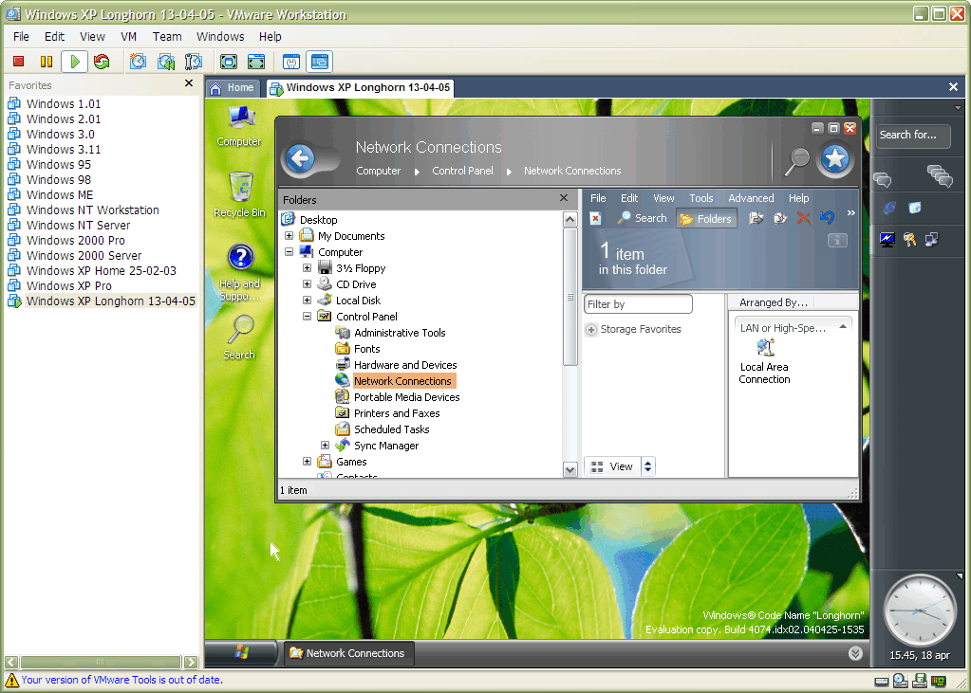Screen dimensions: 971x693
Task: Open the View stepper dropdown arrows
Action: pyautogui.click(x=647, y=466)
